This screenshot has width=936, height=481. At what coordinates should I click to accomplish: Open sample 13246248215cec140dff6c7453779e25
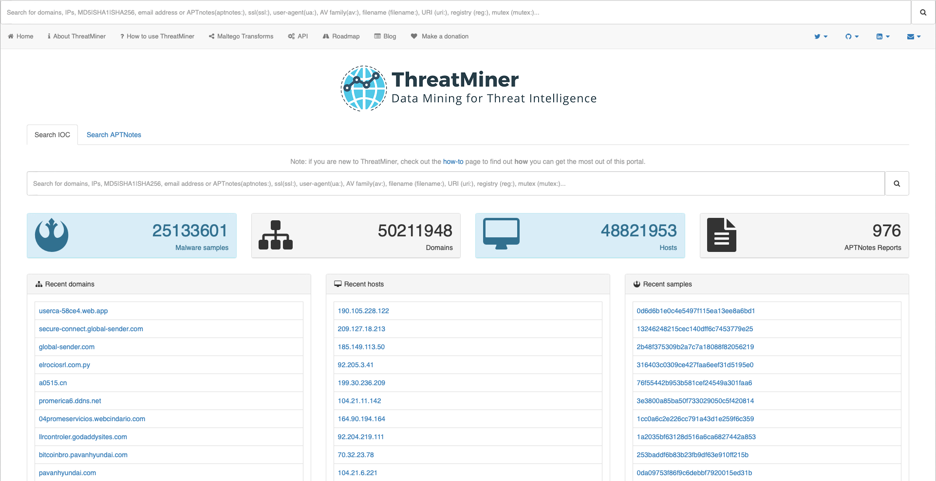[695, 329]
